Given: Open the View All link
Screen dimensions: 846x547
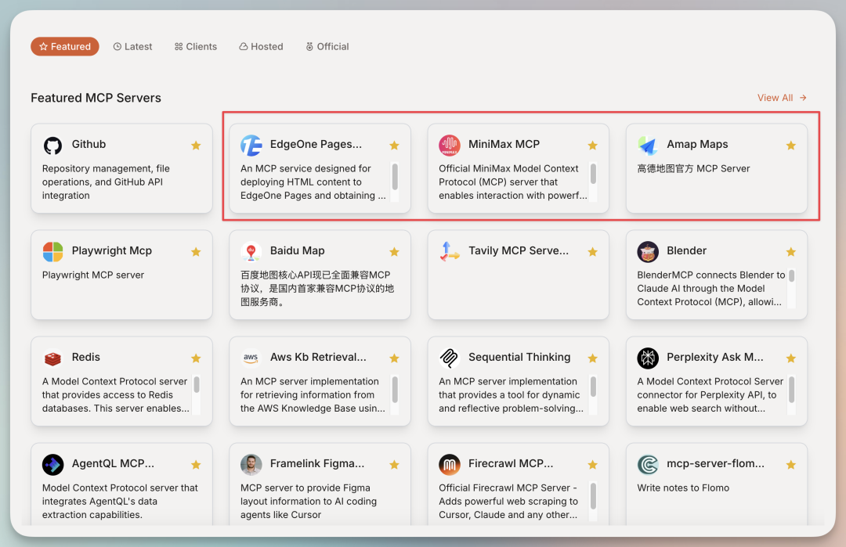Looking at the screenshot, I should pos(782,98).
